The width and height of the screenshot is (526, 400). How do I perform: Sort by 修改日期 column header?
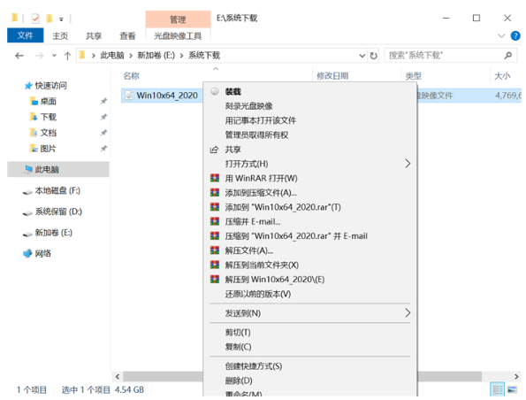[332, 76]
